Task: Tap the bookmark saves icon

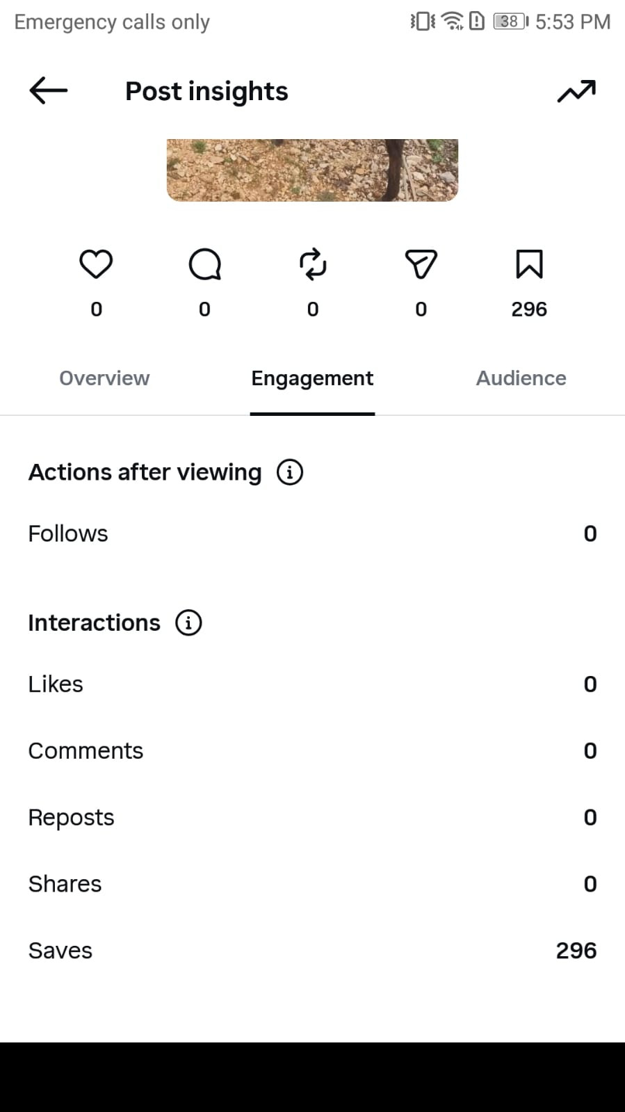Action: click(x=529, y=264)
